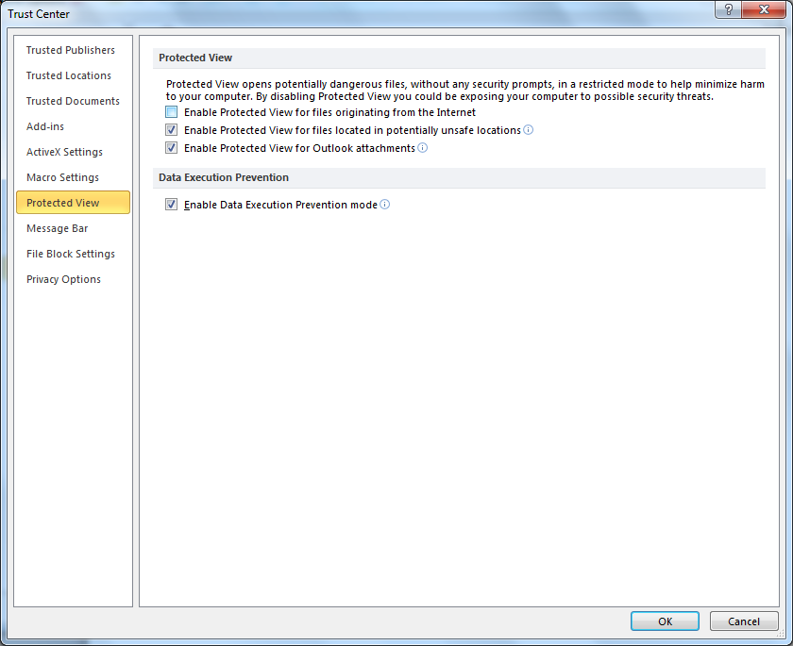Disable Data Execution Prevention mode checkbox

(172, 205)
